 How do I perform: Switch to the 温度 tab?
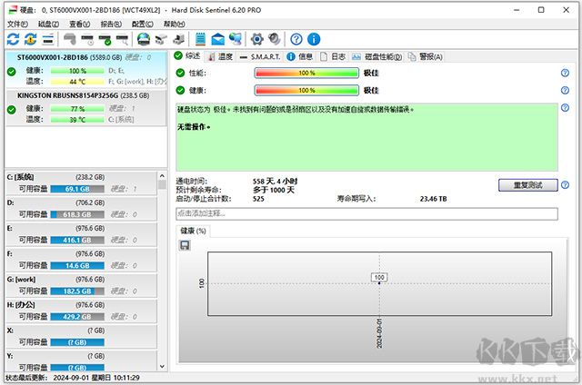coord(220,56)
